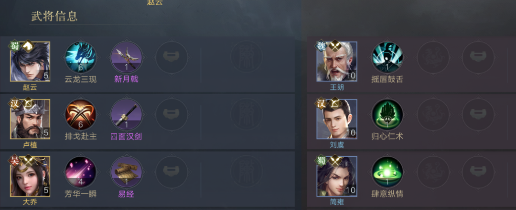Screen dimensions: 516x210
Task: Open 王朗 general portrait
Action: coord(337,61)
